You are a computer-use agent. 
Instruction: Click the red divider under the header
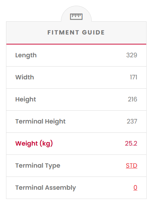click(x=76, y=44)
